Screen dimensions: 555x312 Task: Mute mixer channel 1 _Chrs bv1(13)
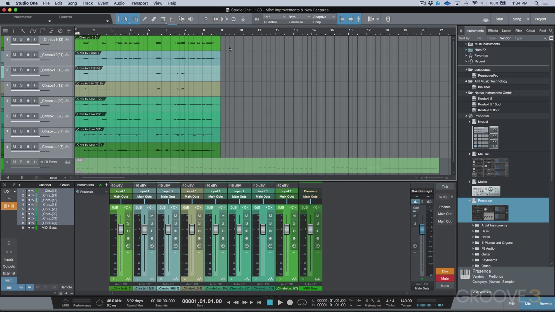click(x=128, y=216)
